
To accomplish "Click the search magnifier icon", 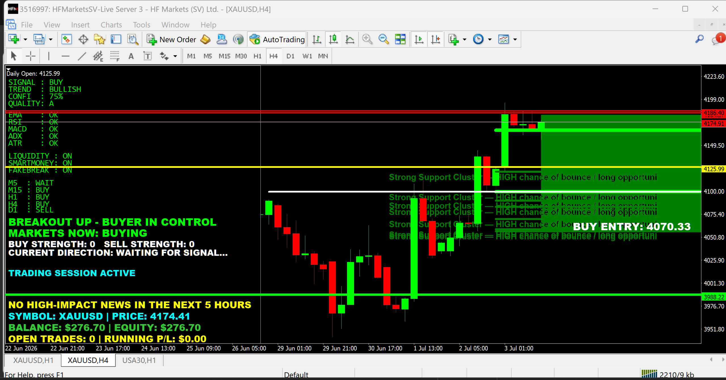I will point(700,39).
